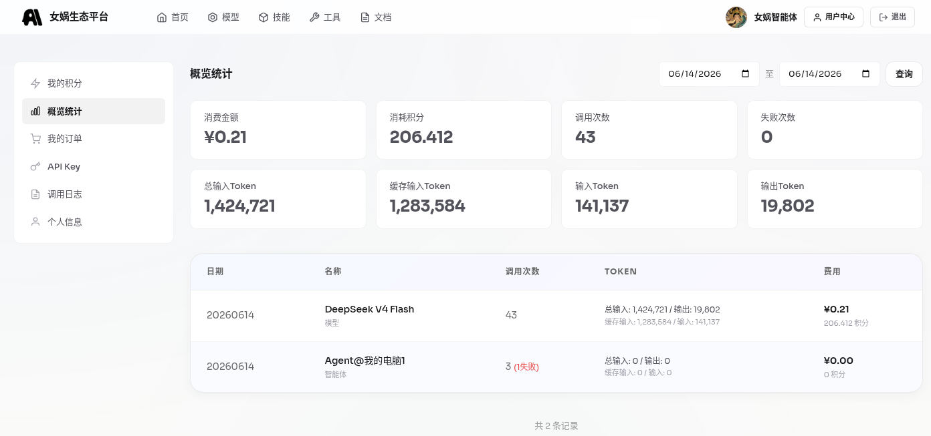The height and width of the screenshot is (436, 931).
Task: Open 我的积分 in the sidebar
Action: pos(94,83)
